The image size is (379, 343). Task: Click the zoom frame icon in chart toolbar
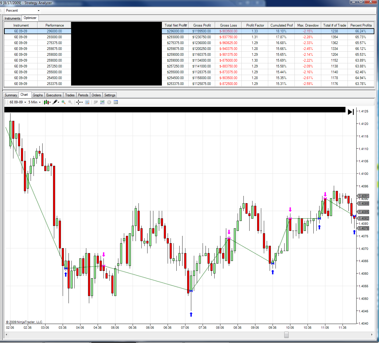tap(87, 102)
